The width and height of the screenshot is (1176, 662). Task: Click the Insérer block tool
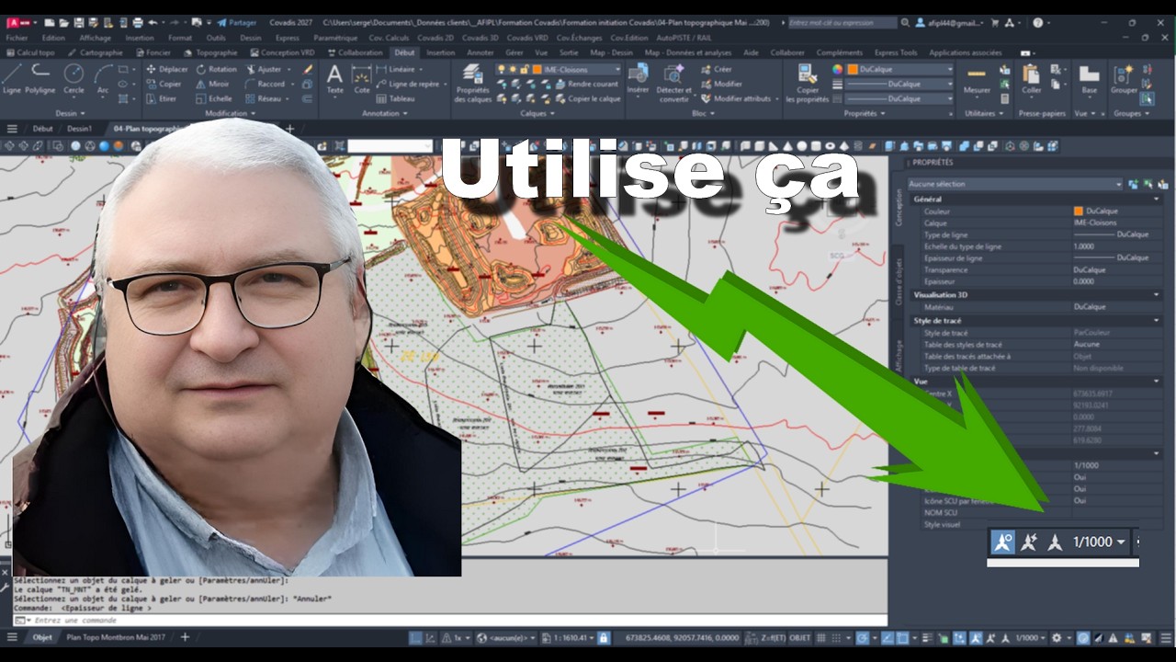tap(638, 80)
